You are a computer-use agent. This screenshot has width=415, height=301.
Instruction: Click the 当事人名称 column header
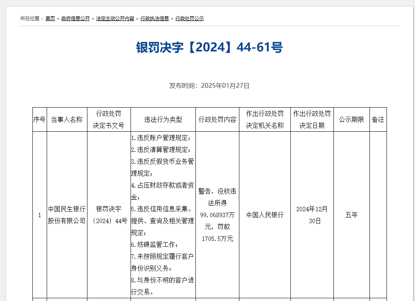pos(67,119)
